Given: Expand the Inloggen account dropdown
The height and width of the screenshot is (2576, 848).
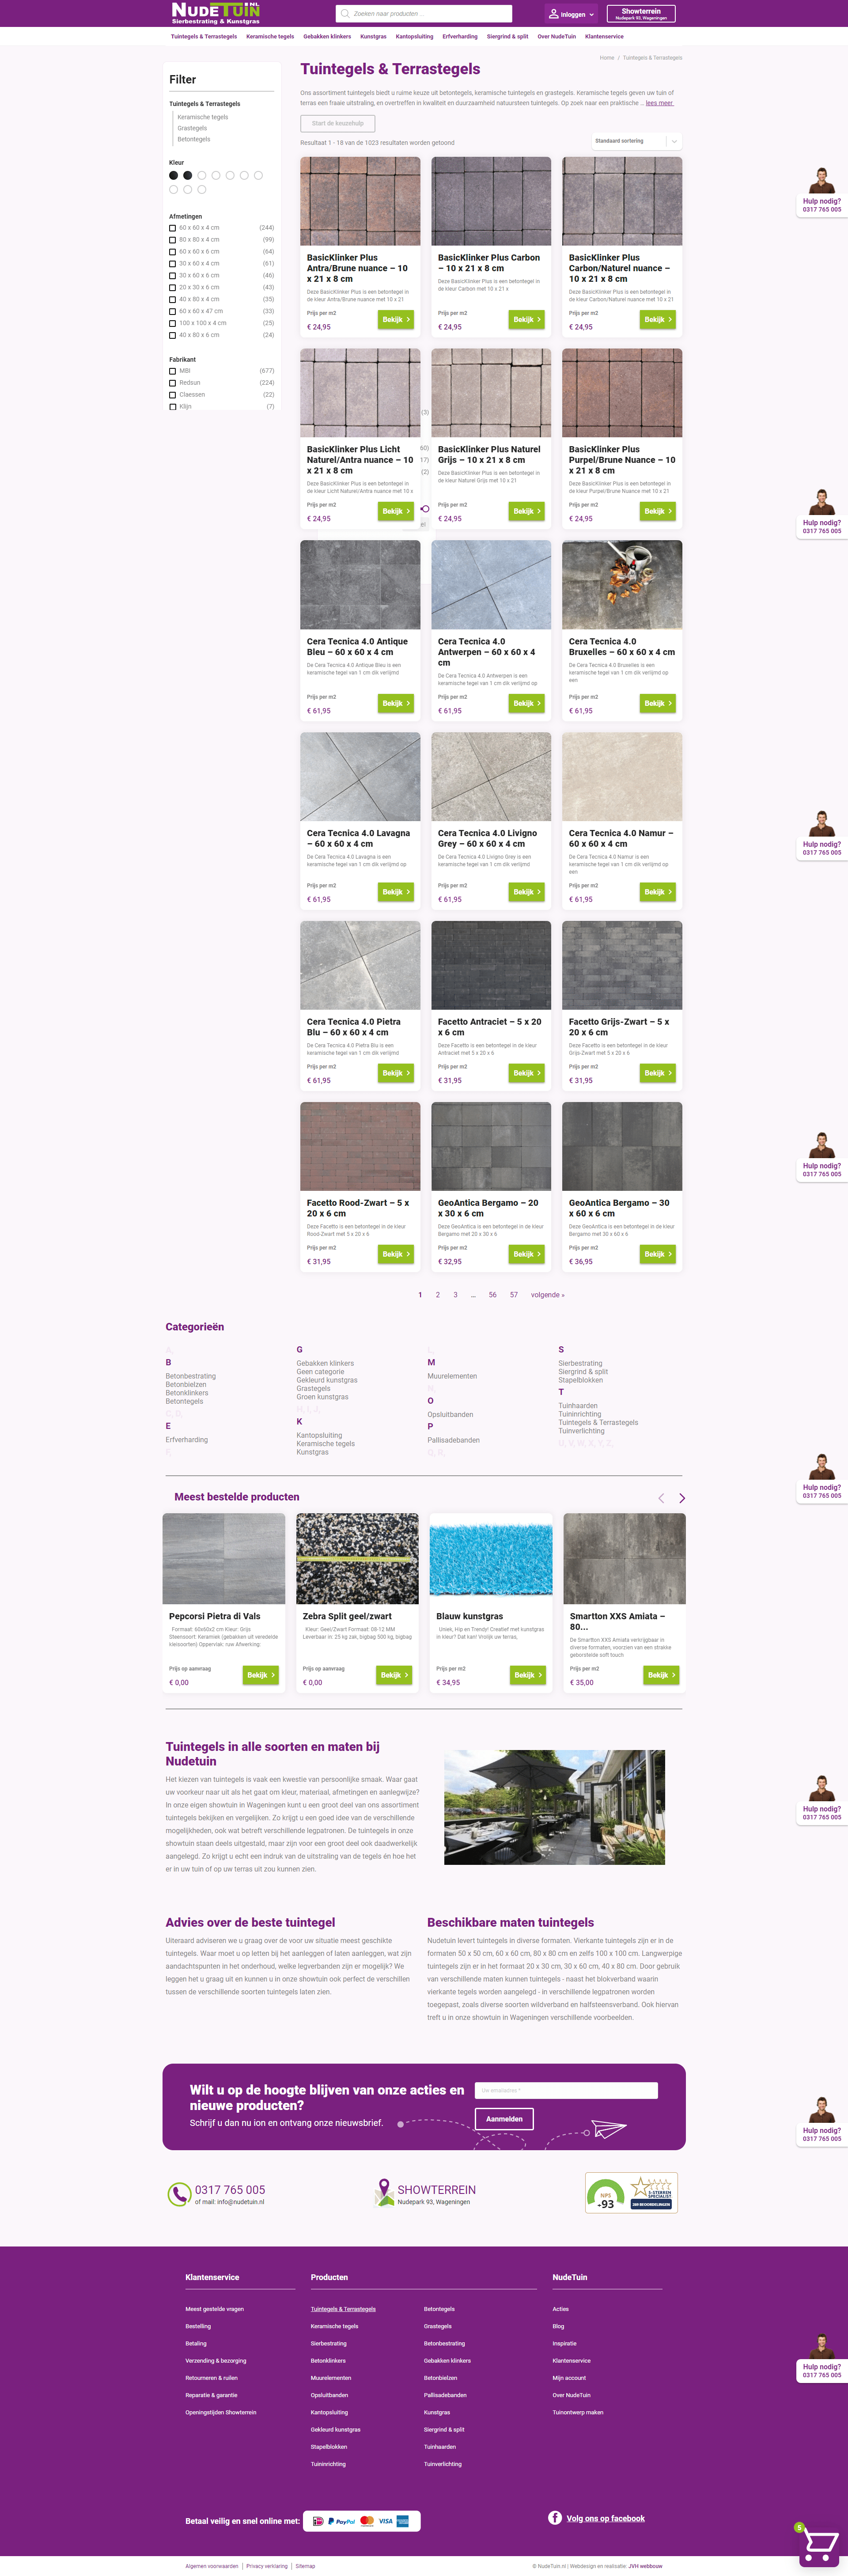Looking at the screenshot, I should [572, 14].
